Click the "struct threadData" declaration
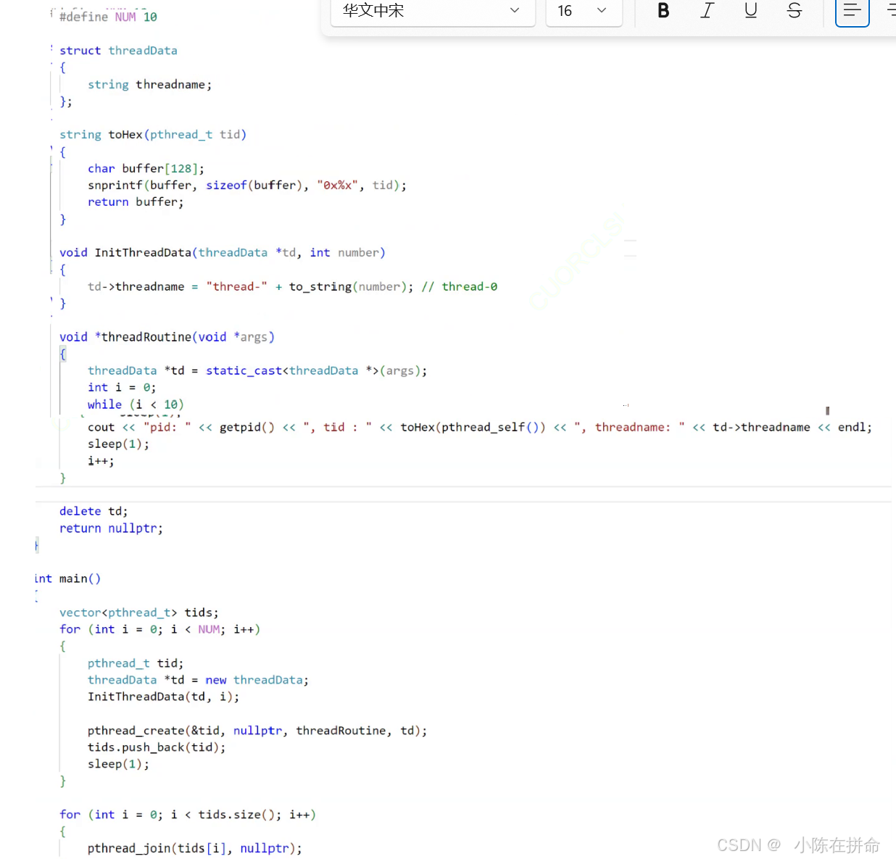This screenshot has width=896, height=859. [x=118, y=51]
